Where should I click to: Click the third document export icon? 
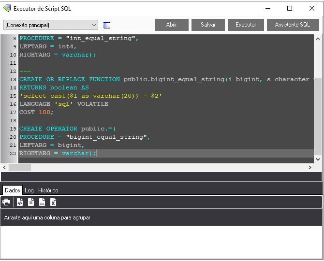[x=42, y=202]
